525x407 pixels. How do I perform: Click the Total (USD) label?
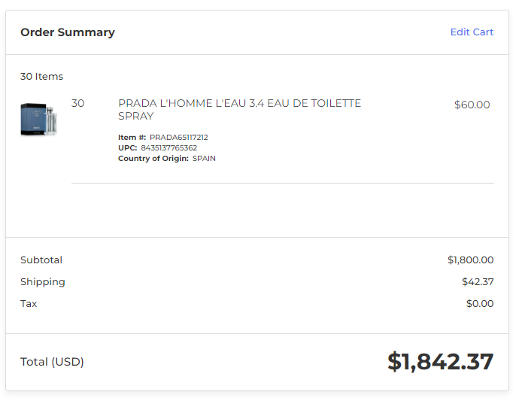(x=52, y=362)
